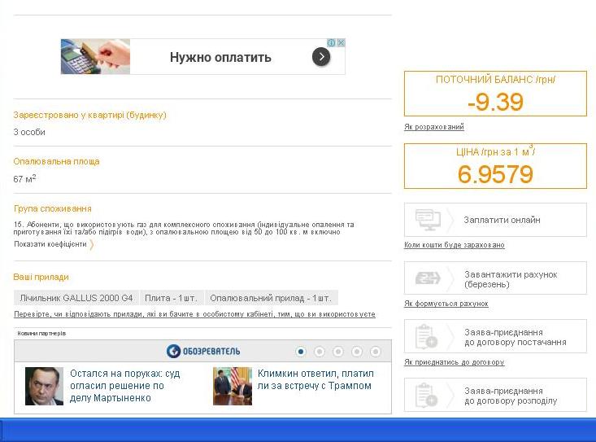Open Климкин ответил news headline

pyautogui.click(x=315, y=379)
